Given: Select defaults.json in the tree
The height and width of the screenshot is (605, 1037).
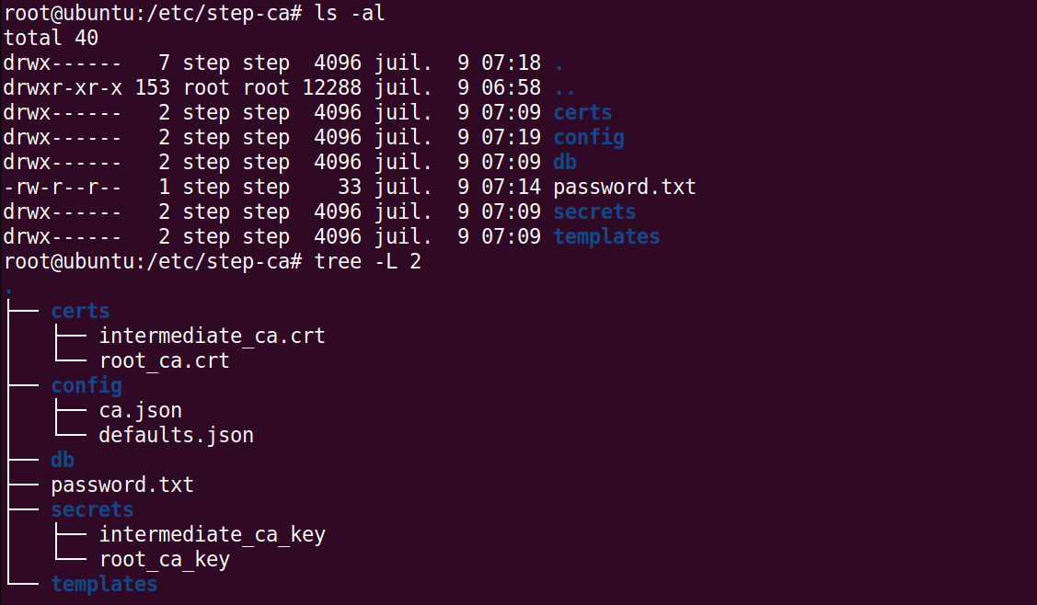Looking at the screenshot, I should (x=176, y=435).
